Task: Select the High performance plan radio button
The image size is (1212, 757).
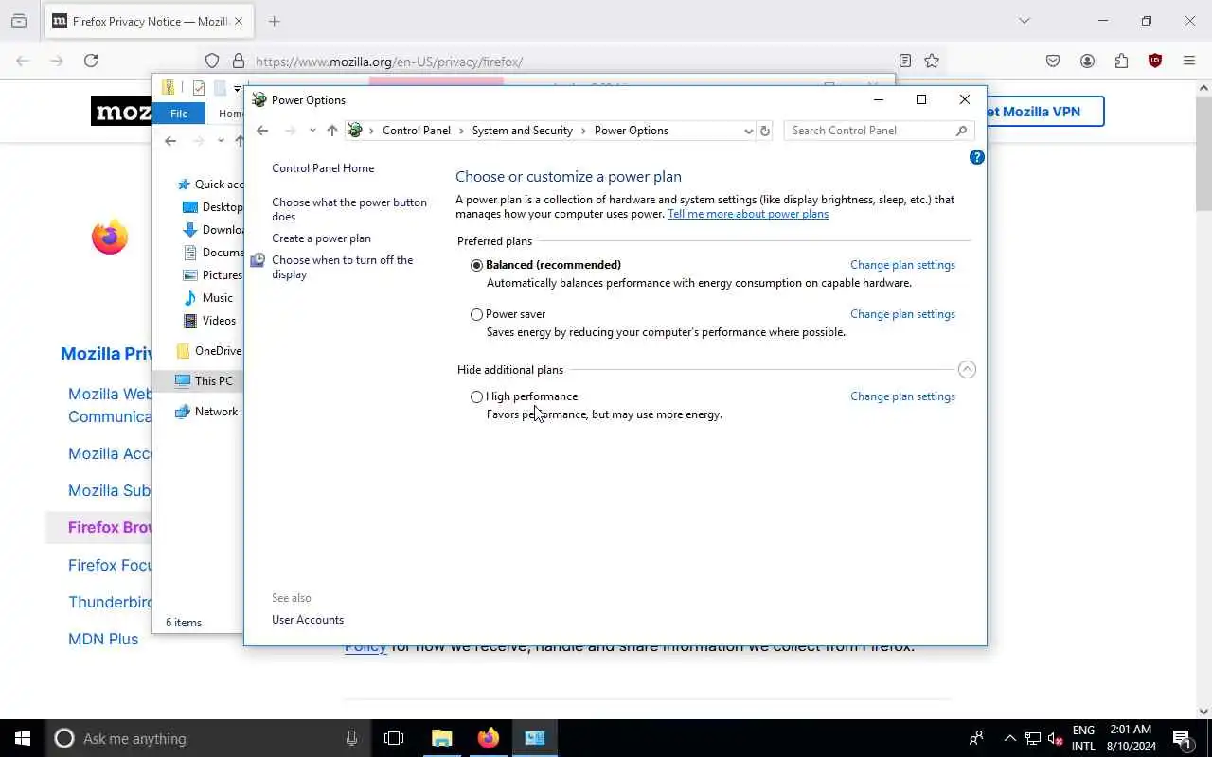Action: pos(477,396)
